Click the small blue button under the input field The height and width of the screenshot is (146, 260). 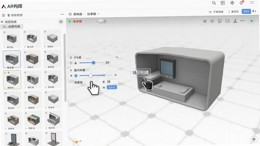112,87
